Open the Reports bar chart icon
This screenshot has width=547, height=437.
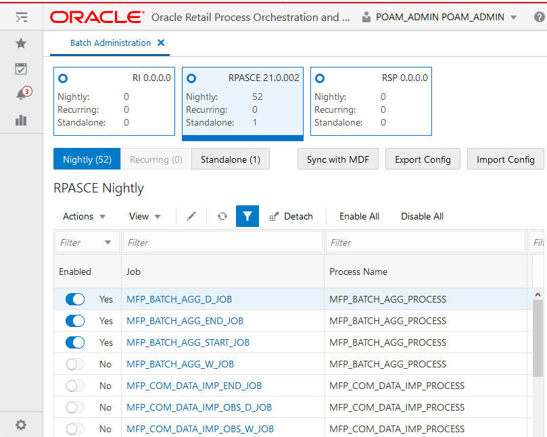pyautogui.click(x=21, y=120)
